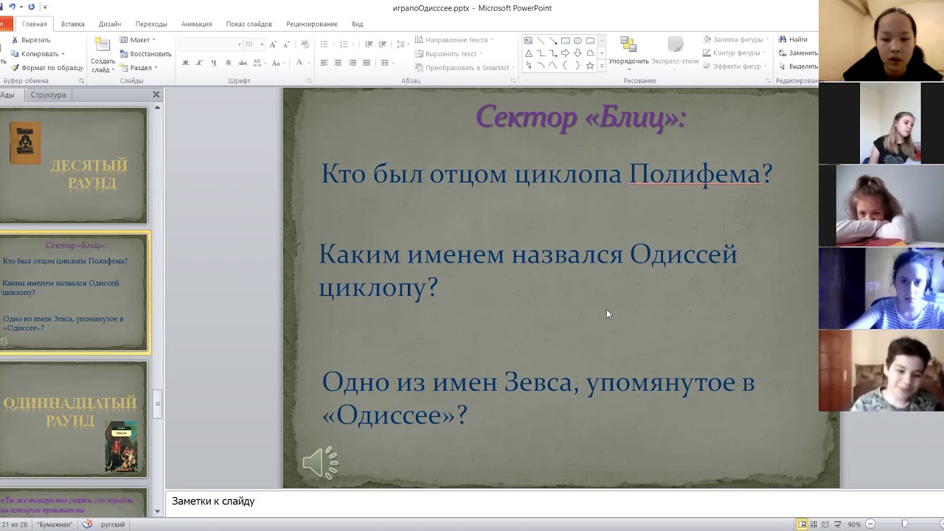Open the Копировать dropdown arrow
The height and width of the screenshot is (531, 944).
point(63,54)
